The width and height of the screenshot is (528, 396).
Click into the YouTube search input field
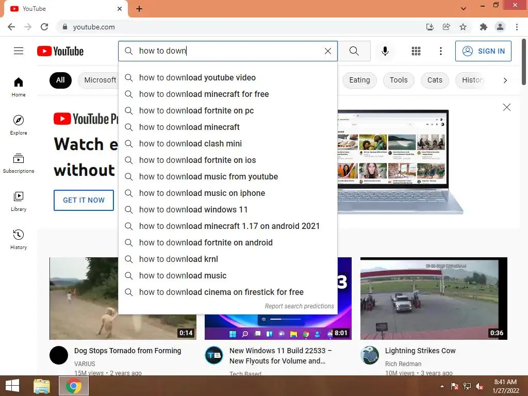(x=229, y=51)
